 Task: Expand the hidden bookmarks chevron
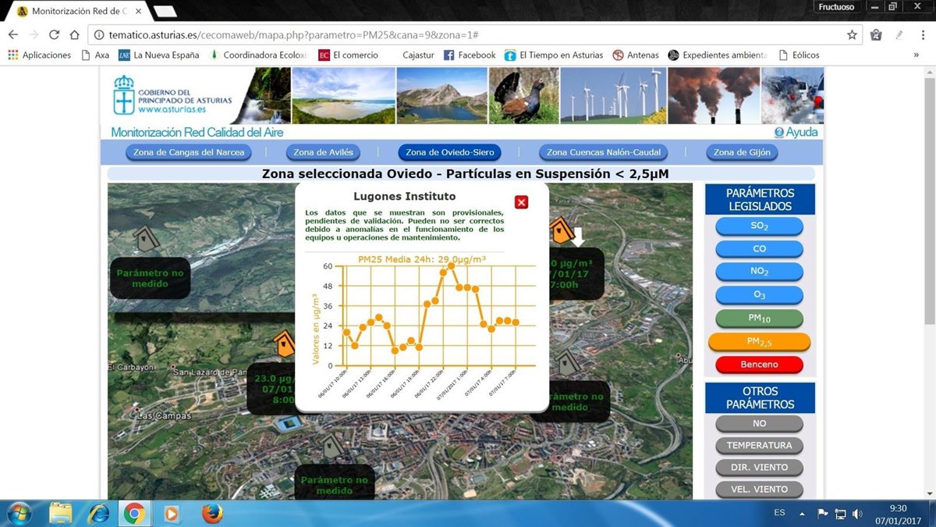pos(916,55)
